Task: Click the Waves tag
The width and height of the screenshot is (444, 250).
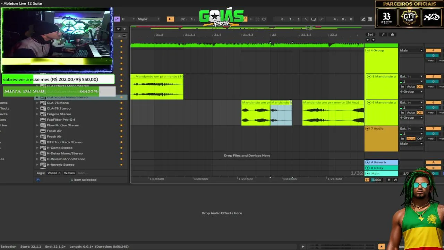Action: click(x=69, y=173)
